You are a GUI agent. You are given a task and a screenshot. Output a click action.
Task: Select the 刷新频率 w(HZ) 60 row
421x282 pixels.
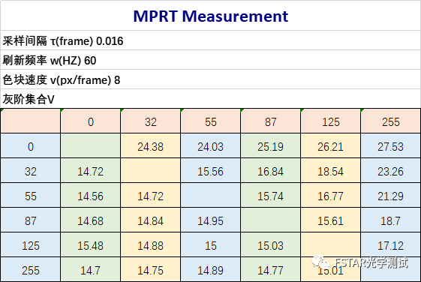(x=210, y=60)
